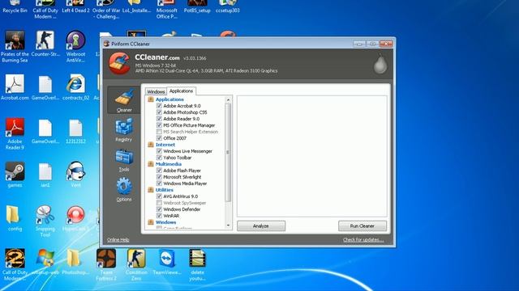Click the Piriform CCleaner title bar text
Screen dimensions: 519x291
coord(131,44)
